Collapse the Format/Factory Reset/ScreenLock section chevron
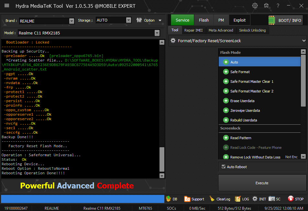This screenshot has width=308, height=211. [304, 41]
